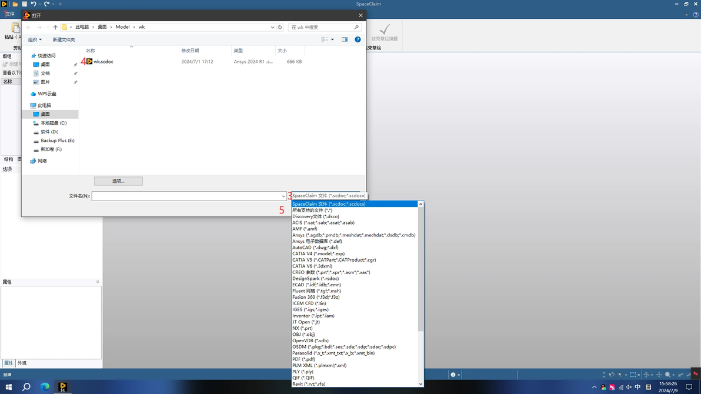This screenshot has width=701, height=394.
Task: Click the taskbar search icon
Action: coord(26,387)
